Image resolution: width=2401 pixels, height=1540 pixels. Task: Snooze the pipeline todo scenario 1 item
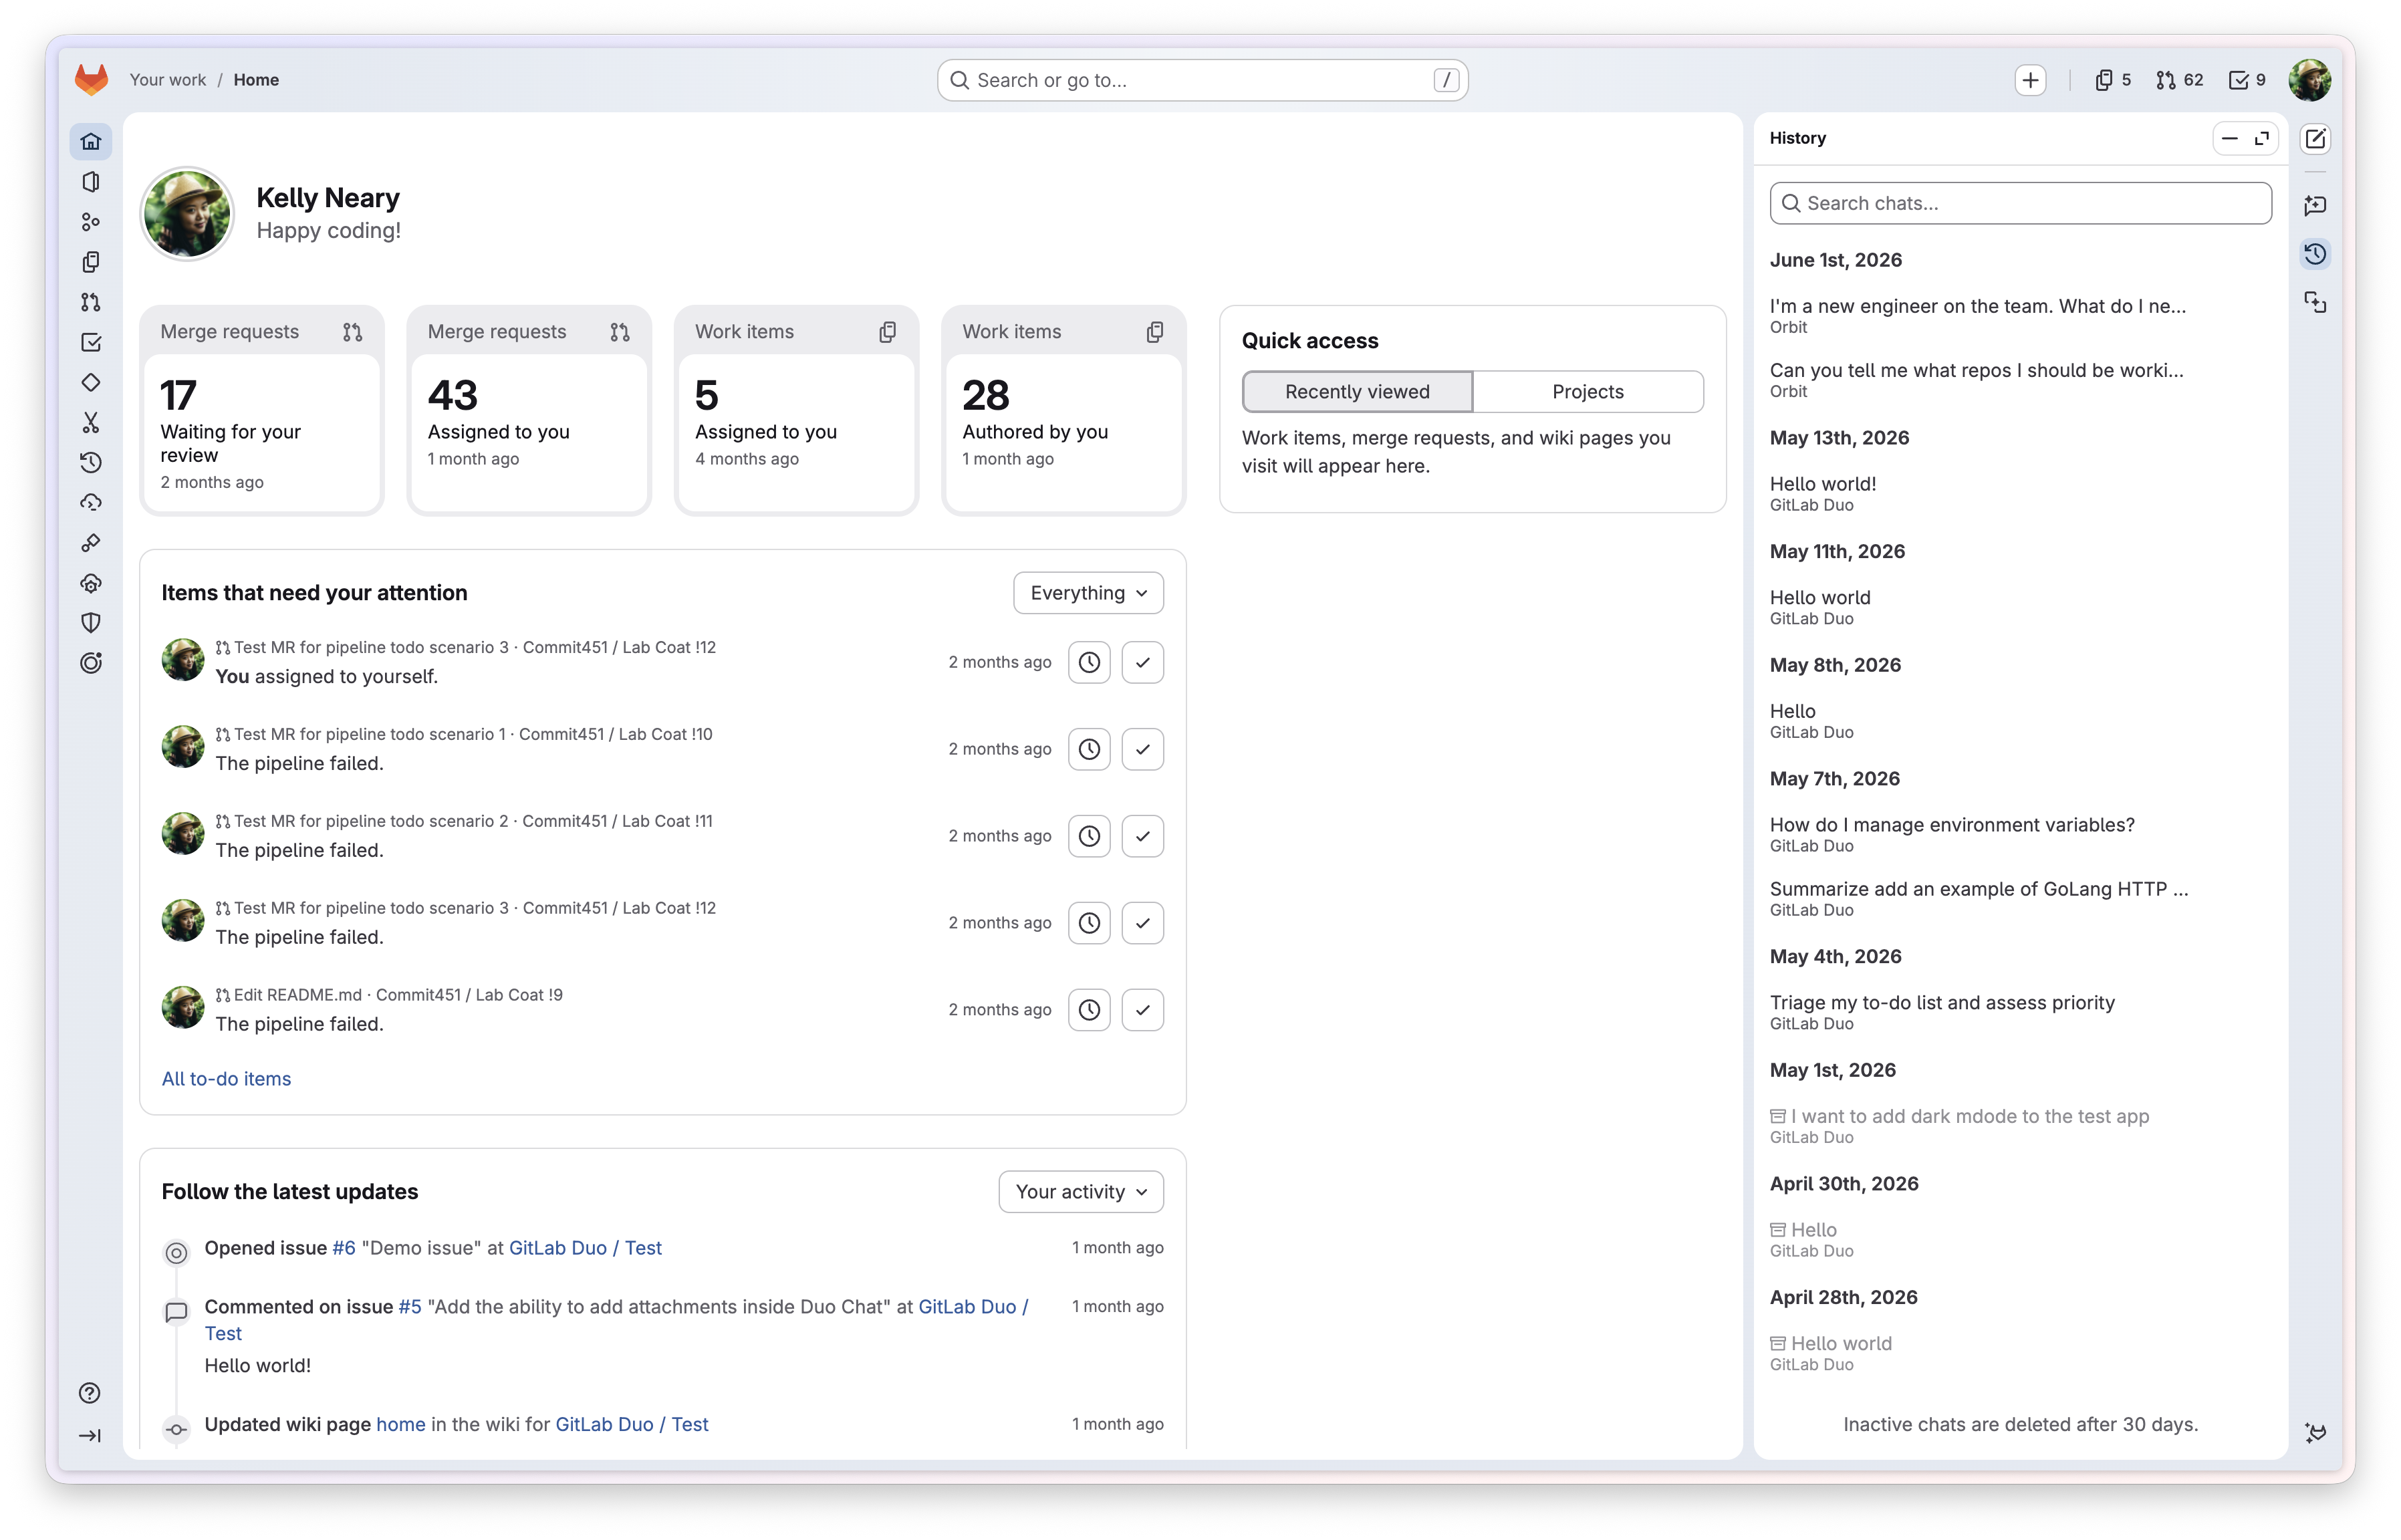click(x=1089, y=749)
